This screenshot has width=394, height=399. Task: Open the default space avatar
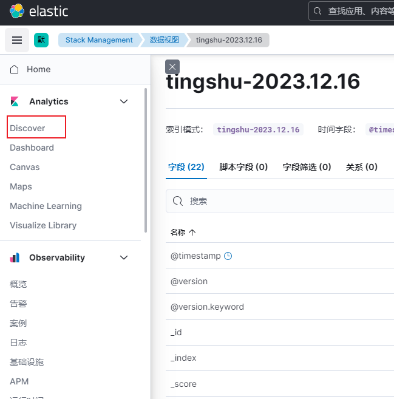[41, 40]
